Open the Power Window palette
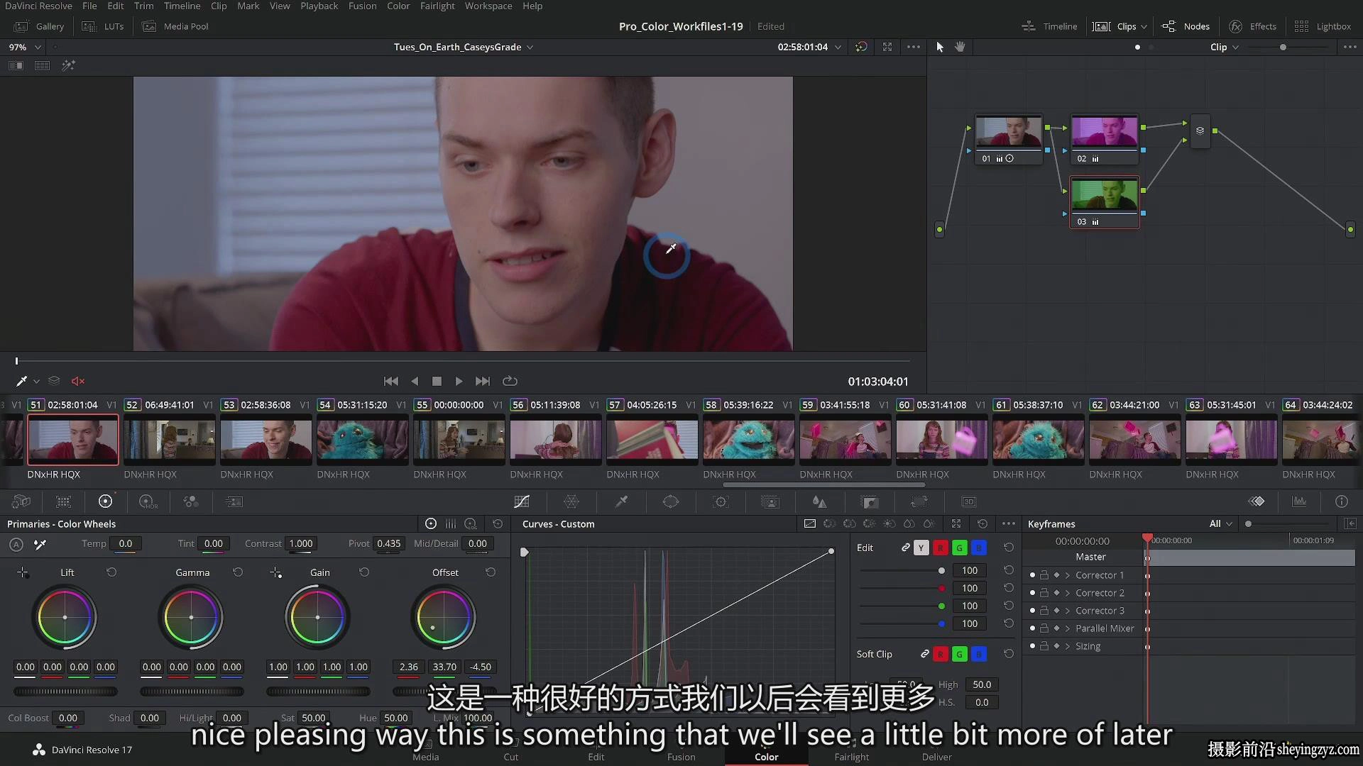This screenshot has width=1363, height=766. coord(671,501)
